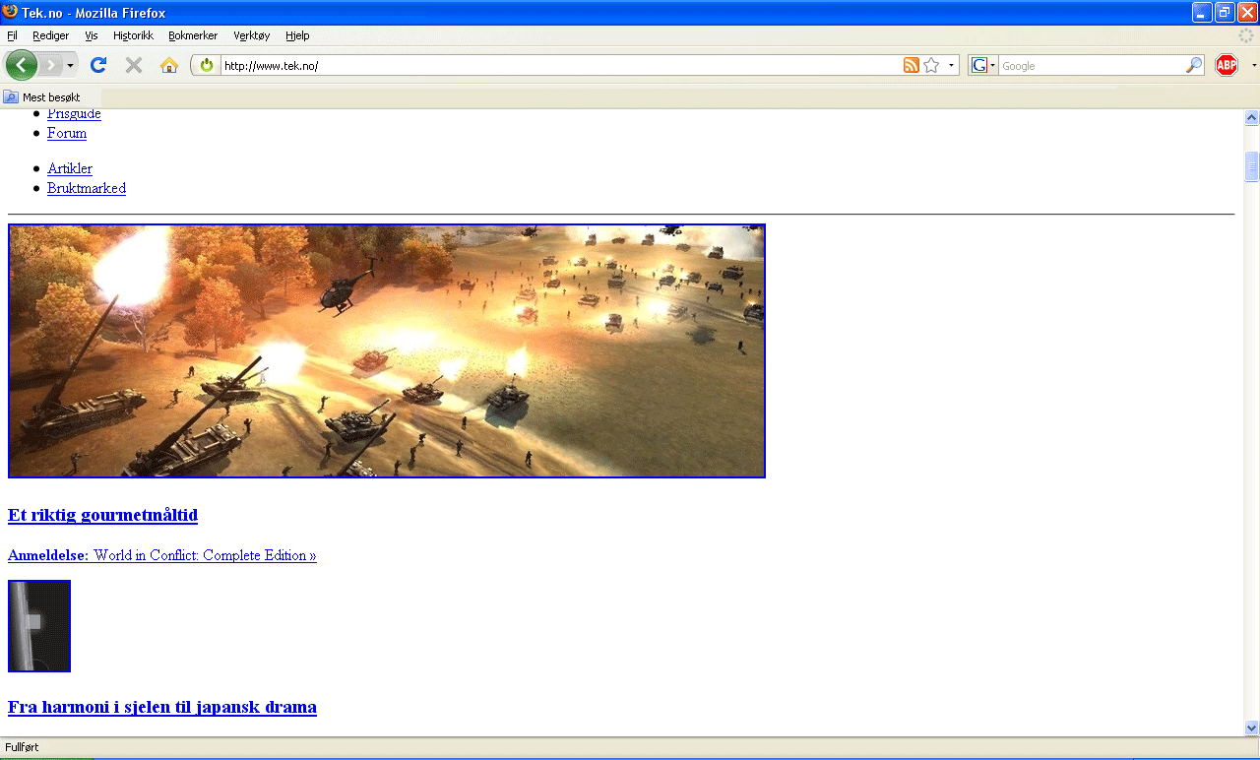Open the Bokmerker menu
1260x760 pixels.
coord(193,35)
